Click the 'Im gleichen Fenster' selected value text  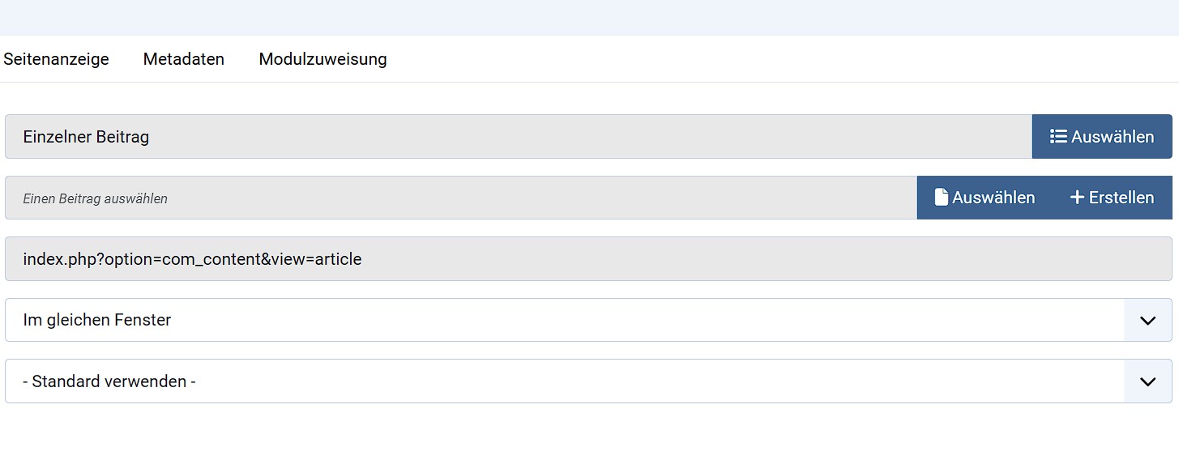(x=97, y=320)
